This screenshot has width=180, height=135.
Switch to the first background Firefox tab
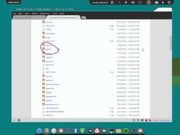click(x=30, y=18)
